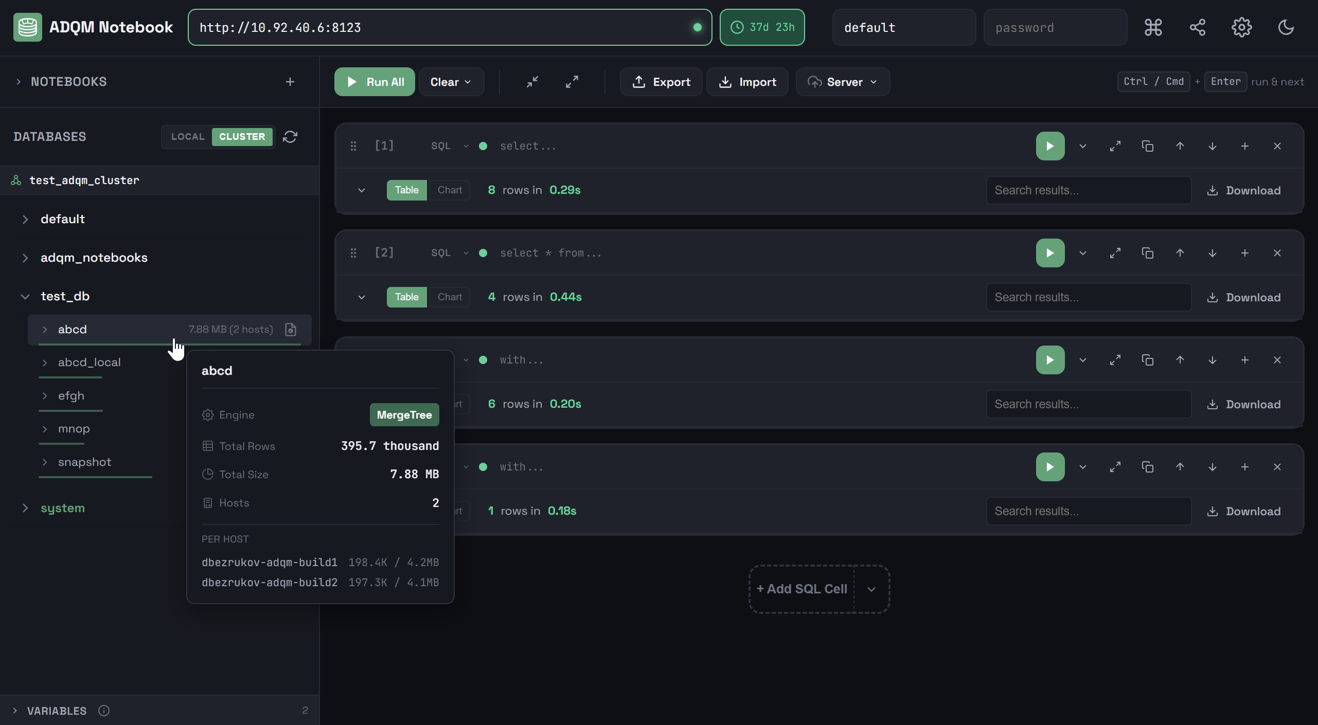Collapse all cells with the inward arrows icon
Viewport: 1318px width, 725px height.
point(532,81)
